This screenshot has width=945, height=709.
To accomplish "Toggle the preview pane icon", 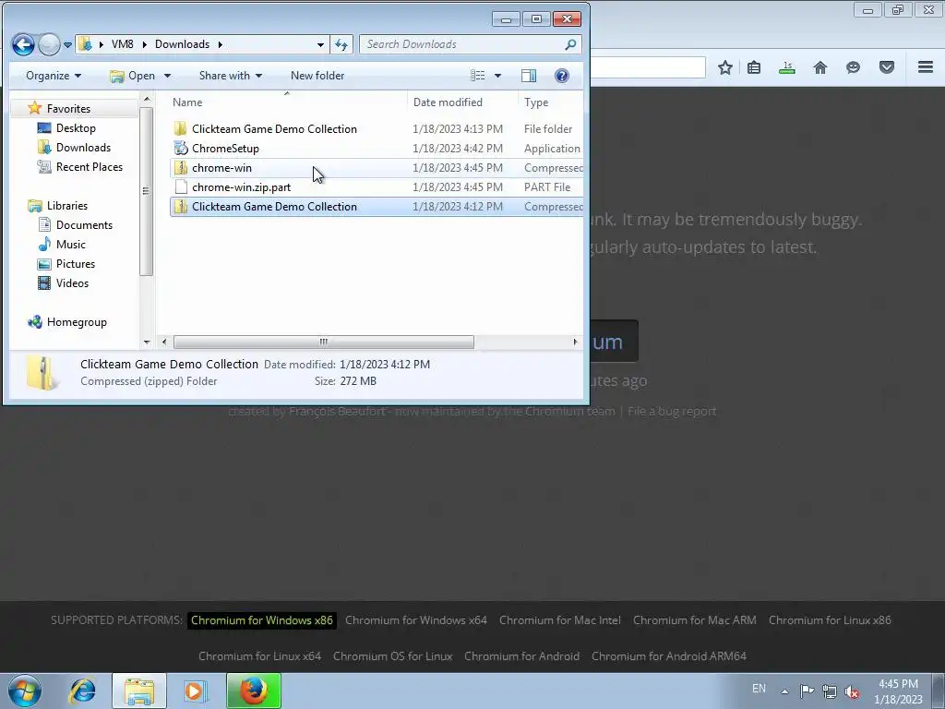I will click(529, 76).
